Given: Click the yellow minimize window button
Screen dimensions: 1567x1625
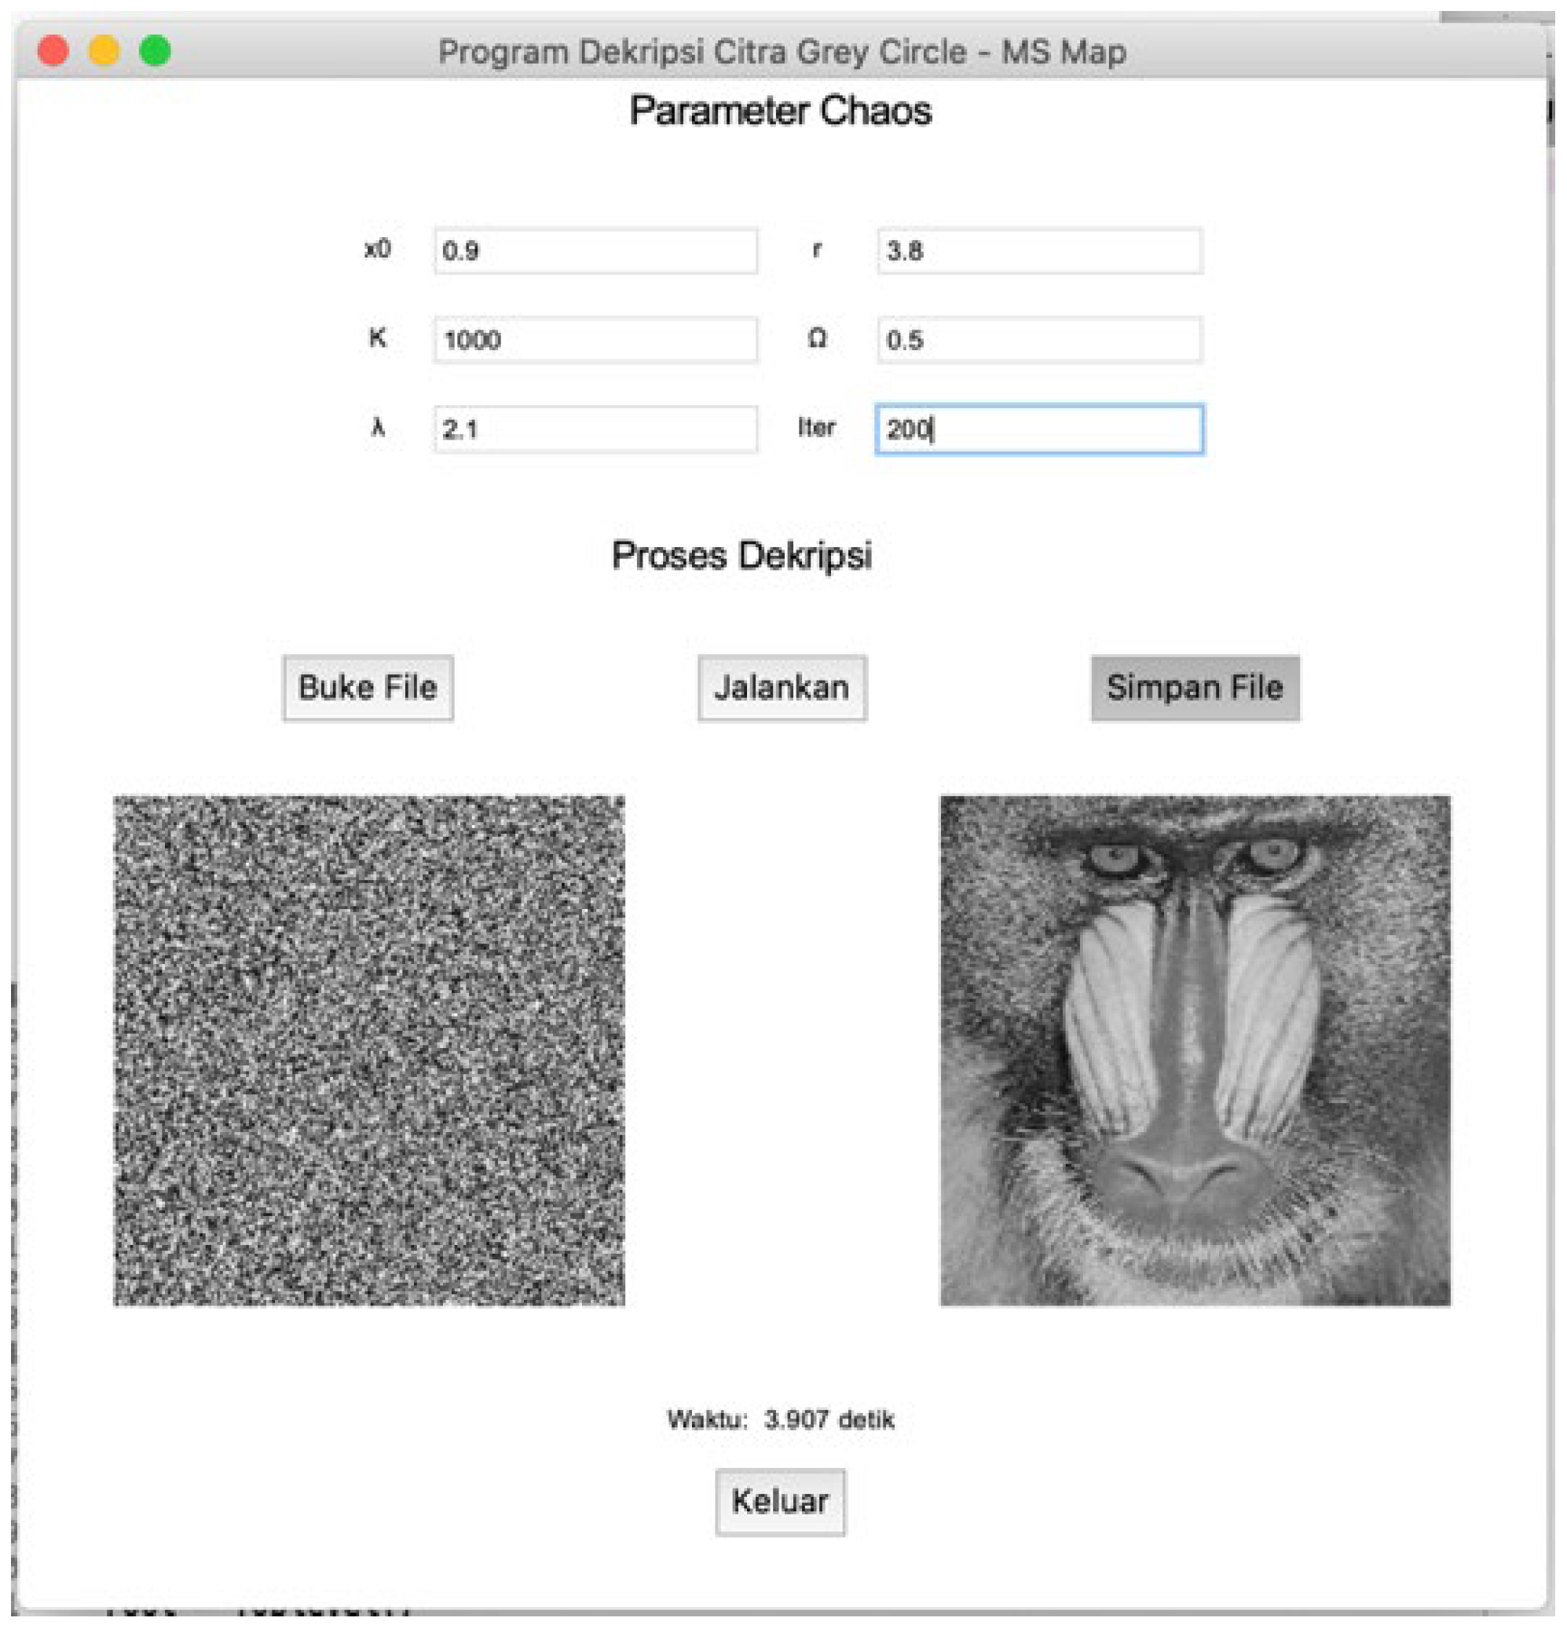Looking at the screenshot, I should pyautogui.click(x=104, y=50).
